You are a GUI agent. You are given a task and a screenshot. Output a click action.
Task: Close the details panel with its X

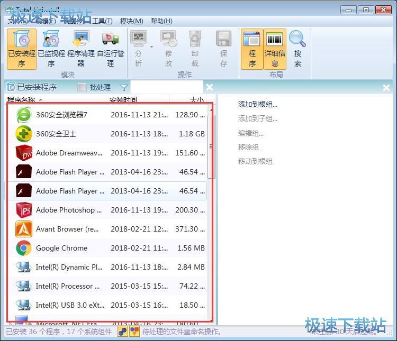(386, 88)
